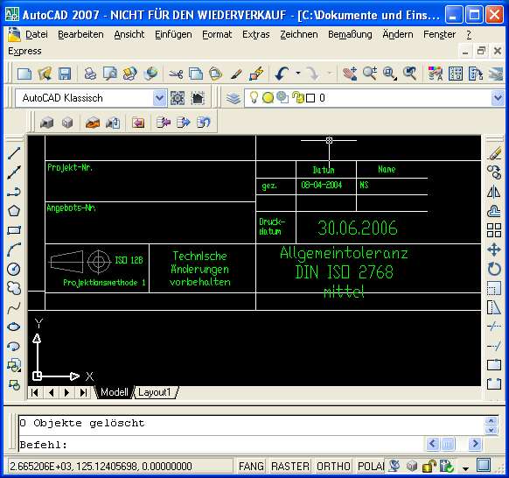Image resolution: width=509 pixels, height=478 pixels.
Task: Open the Zeichnen menu
Action: tap(298, 34)
